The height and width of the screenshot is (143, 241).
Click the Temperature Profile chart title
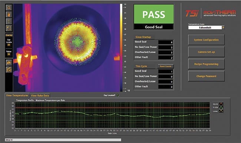point(40,100)
